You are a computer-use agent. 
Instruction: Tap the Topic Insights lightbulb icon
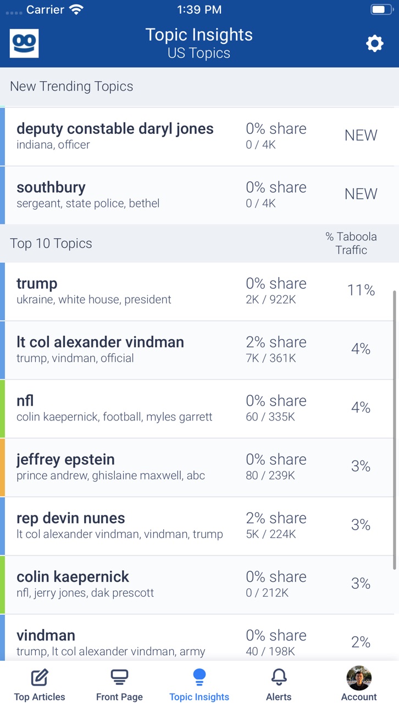click(199, 677)
